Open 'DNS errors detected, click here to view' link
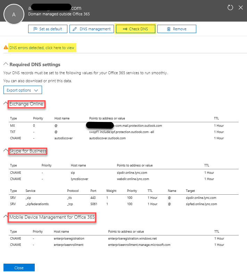Viewport: 247px width, 272px height. [x=42, y=48]
